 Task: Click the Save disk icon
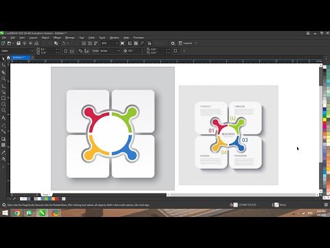pos(19,43)
